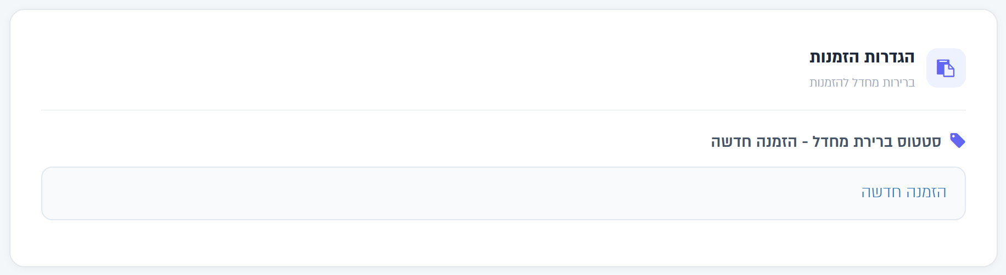
Task: Click the blank area of the settings card
Action: coord(384,60)
